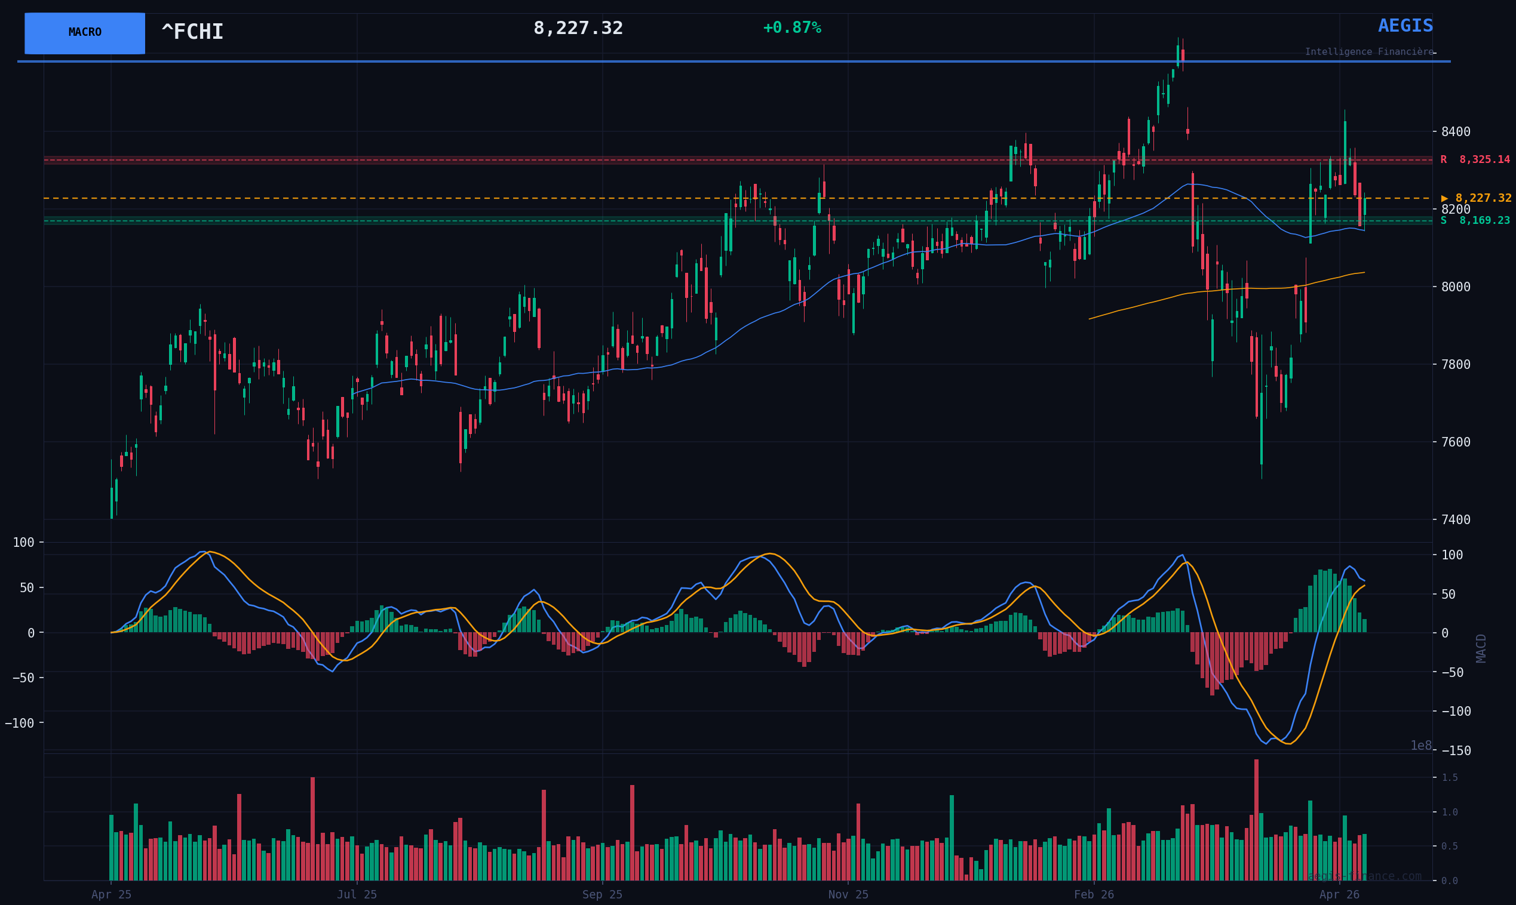This screenshot has width=1516, height=905.
Task: Click the 8400 price axis label
Action: pyautogui.click(x=1456, y=132)
